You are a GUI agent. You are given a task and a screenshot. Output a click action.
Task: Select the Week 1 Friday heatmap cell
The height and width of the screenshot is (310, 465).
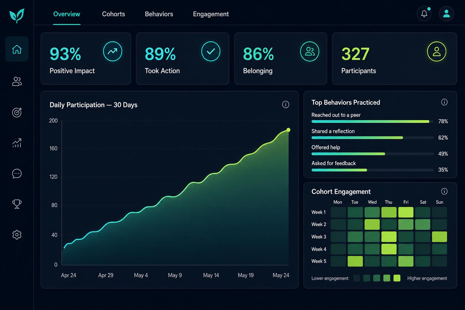pyautogui.click(x=406, y=212)
